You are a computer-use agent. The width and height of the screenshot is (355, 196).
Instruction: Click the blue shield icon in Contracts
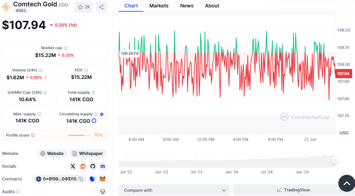click(92, 179)
